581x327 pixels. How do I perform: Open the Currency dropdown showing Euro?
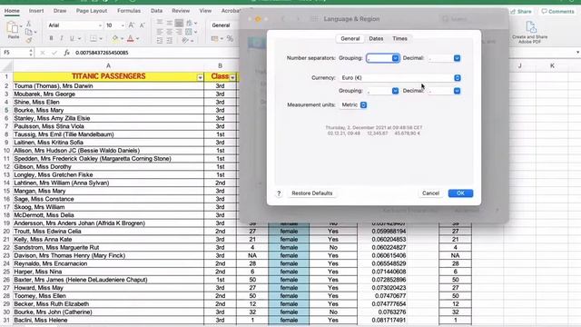pos(399,78)
